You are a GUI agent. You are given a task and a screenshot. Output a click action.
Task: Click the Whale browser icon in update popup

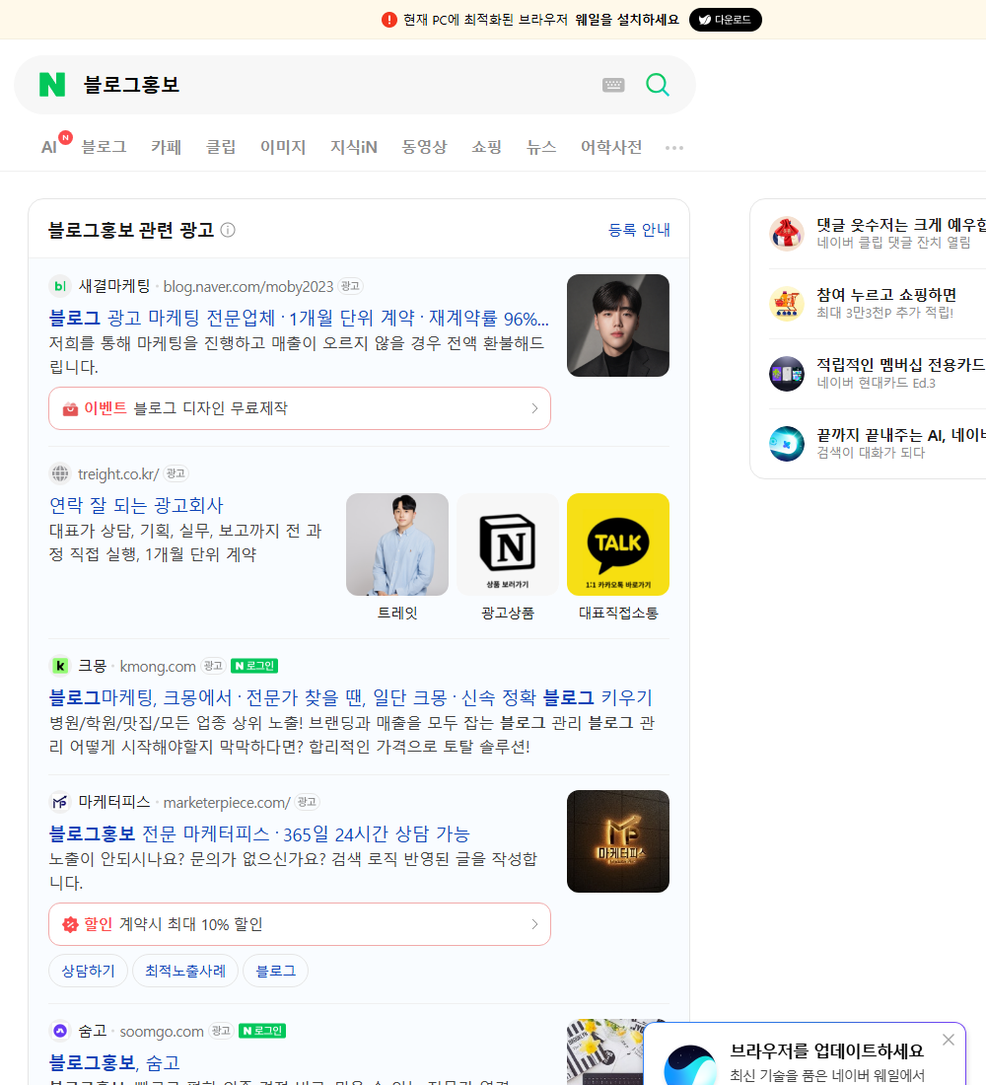click(690, 1065)
